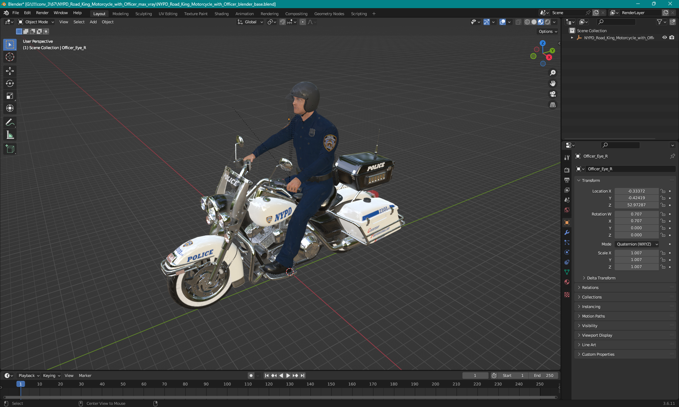This screenshot has height=407, width=679.
Task: Click the viewport zoom magnifier icon
Action: [553, 73]
